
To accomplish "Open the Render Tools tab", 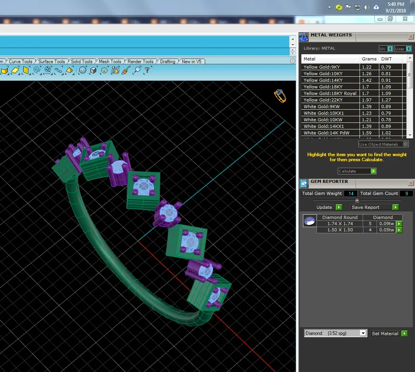I will pyautogui.click(x=140, y=61).
